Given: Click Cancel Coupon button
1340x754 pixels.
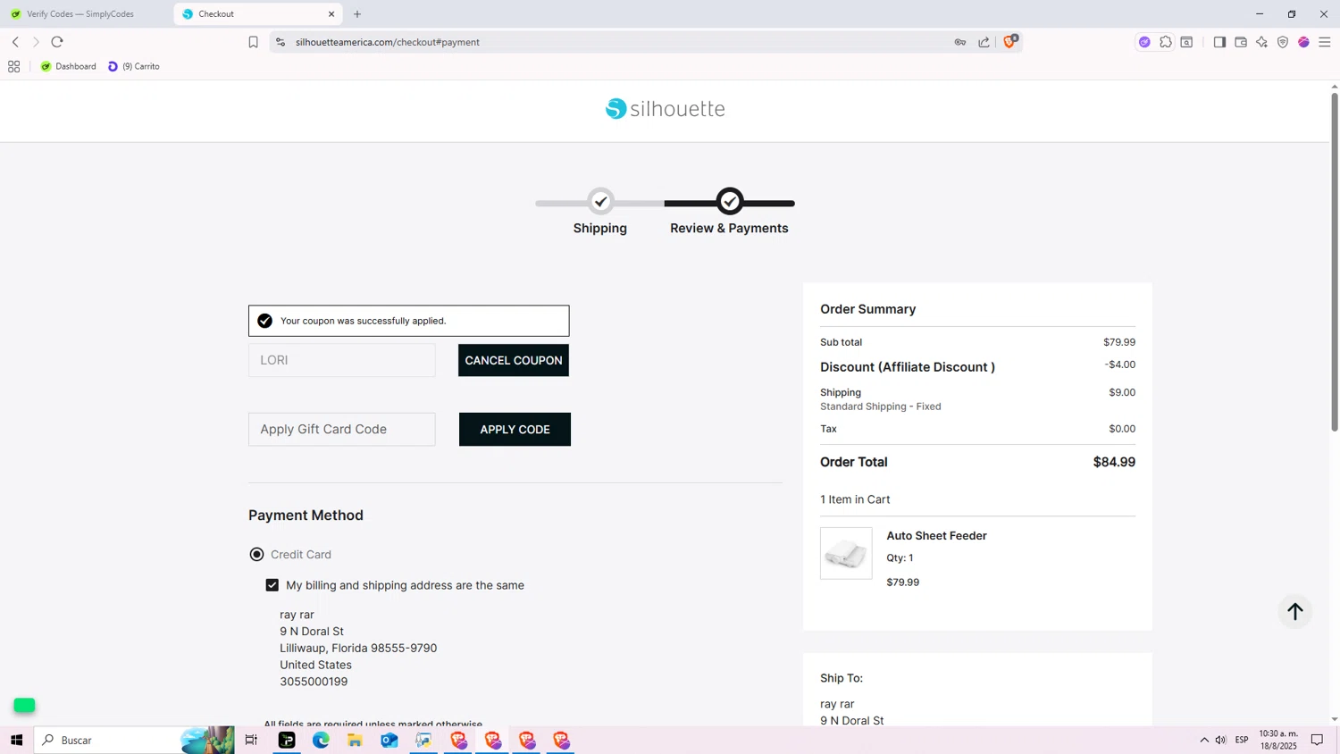Looking at the screenshot, I should [x=514, y=360].
